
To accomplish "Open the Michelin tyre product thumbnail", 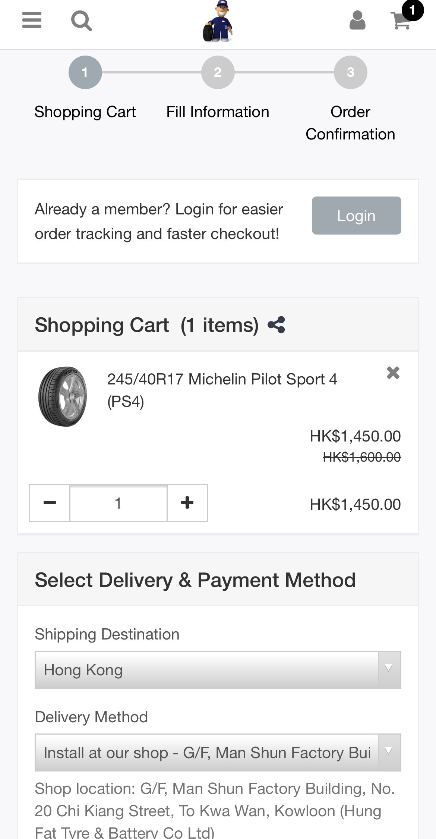I will [63, 396].
